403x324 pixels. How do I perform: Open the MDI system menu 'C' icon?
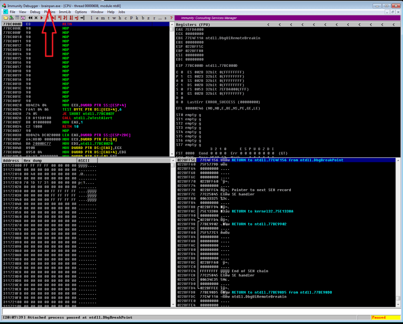coord(6,12)
